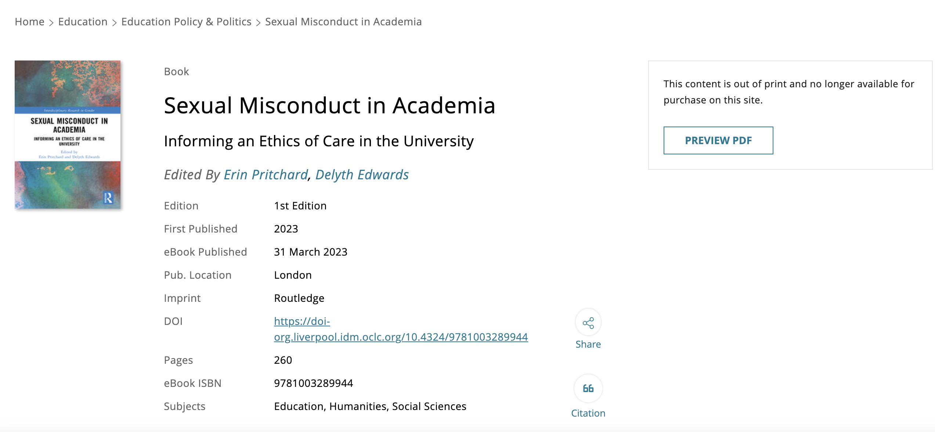Click the Subjects value Education, Humanities, Social Sciences

370,406
